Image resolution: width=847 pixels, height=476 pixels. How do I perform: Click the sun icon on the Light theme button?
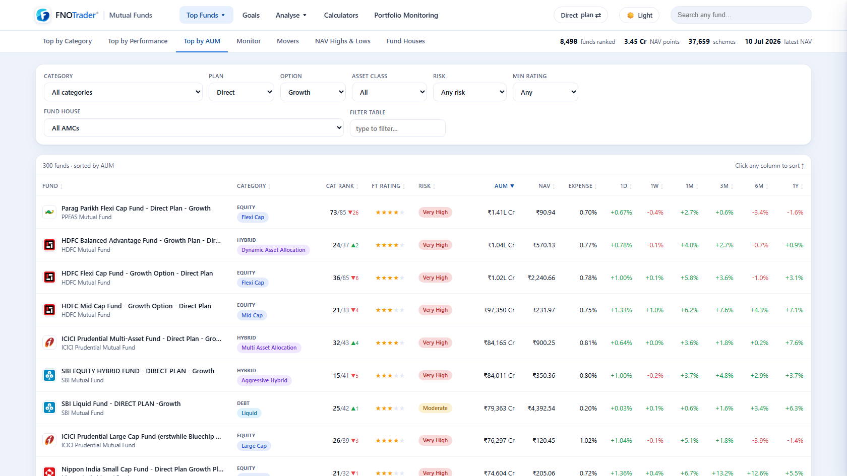click(630, 16)
